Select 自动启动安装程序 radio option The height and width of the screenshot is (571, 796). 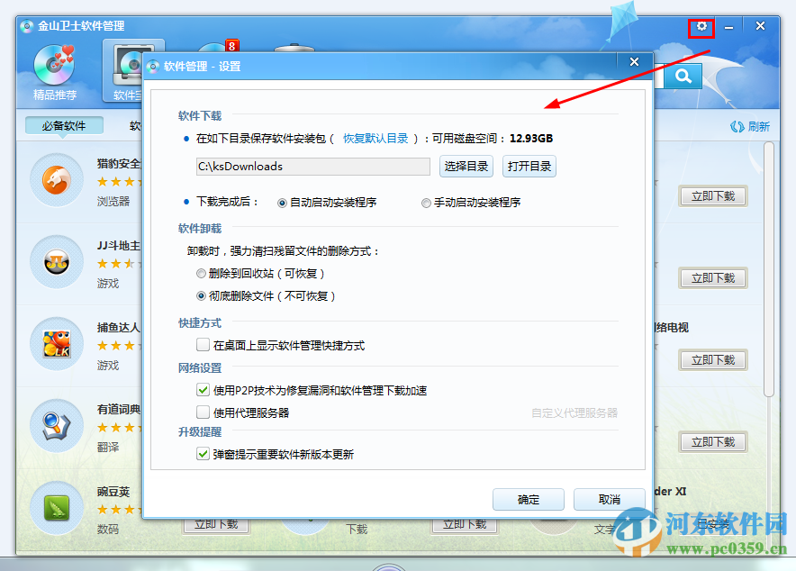point(282,203)
